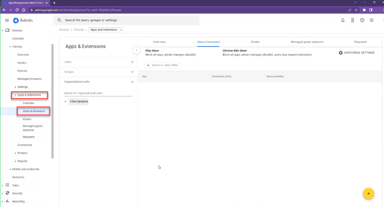Click the yellow add plus button

tap(368, 194)
